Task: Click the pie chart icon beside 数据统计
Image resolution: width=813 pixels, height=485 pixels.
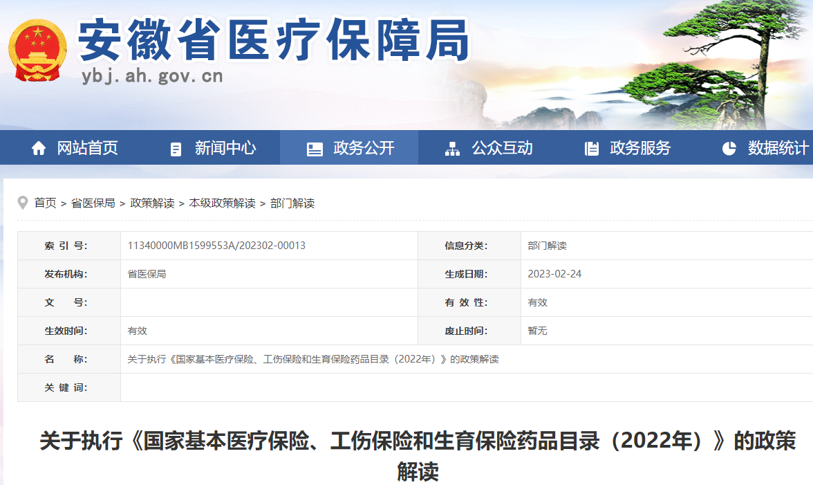Action: [x=729, y=148]
